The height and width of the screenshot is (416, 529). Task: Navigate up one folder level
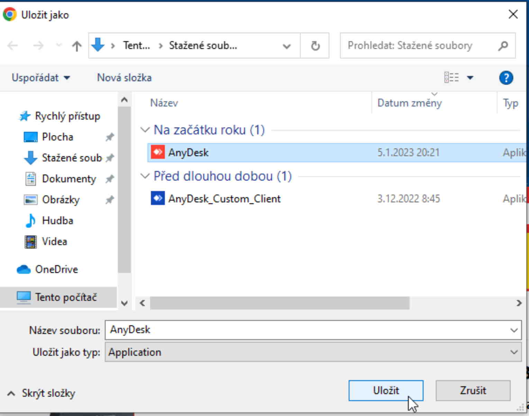(76, 45)
